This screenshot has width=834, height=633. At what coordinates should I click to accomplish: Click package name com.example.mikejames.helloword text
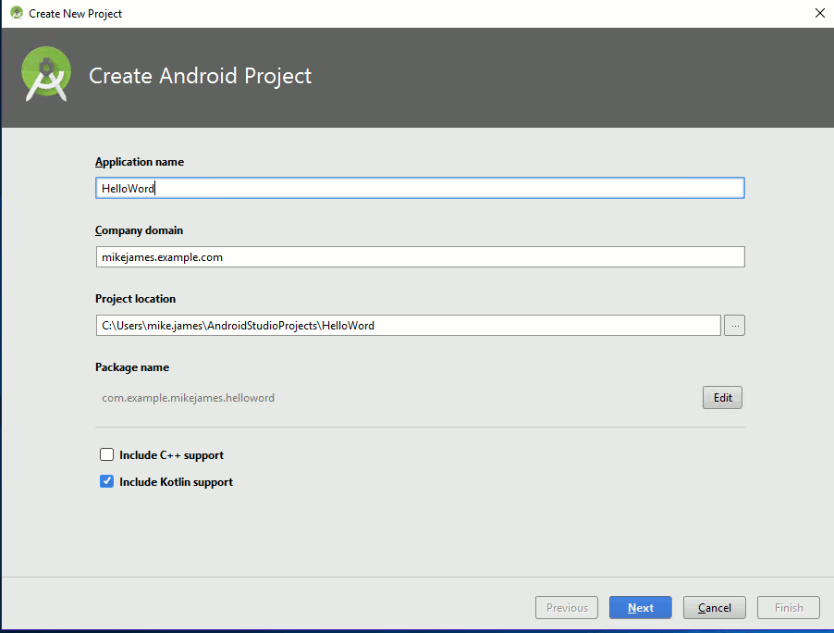point(189,398)
